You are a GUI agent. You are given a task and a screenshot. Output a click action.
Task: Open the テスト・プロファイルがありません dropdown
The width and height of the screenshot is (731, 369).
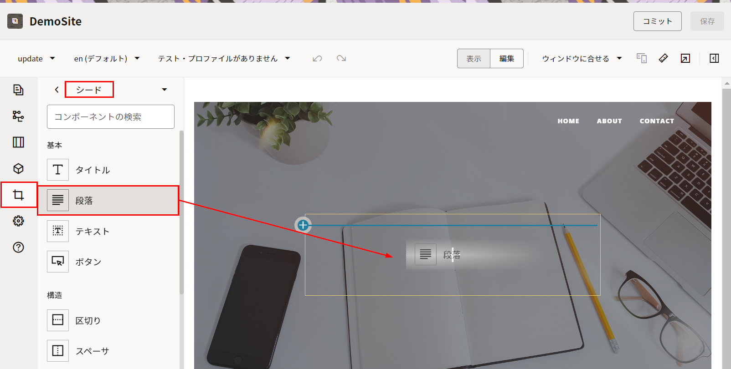224,58
